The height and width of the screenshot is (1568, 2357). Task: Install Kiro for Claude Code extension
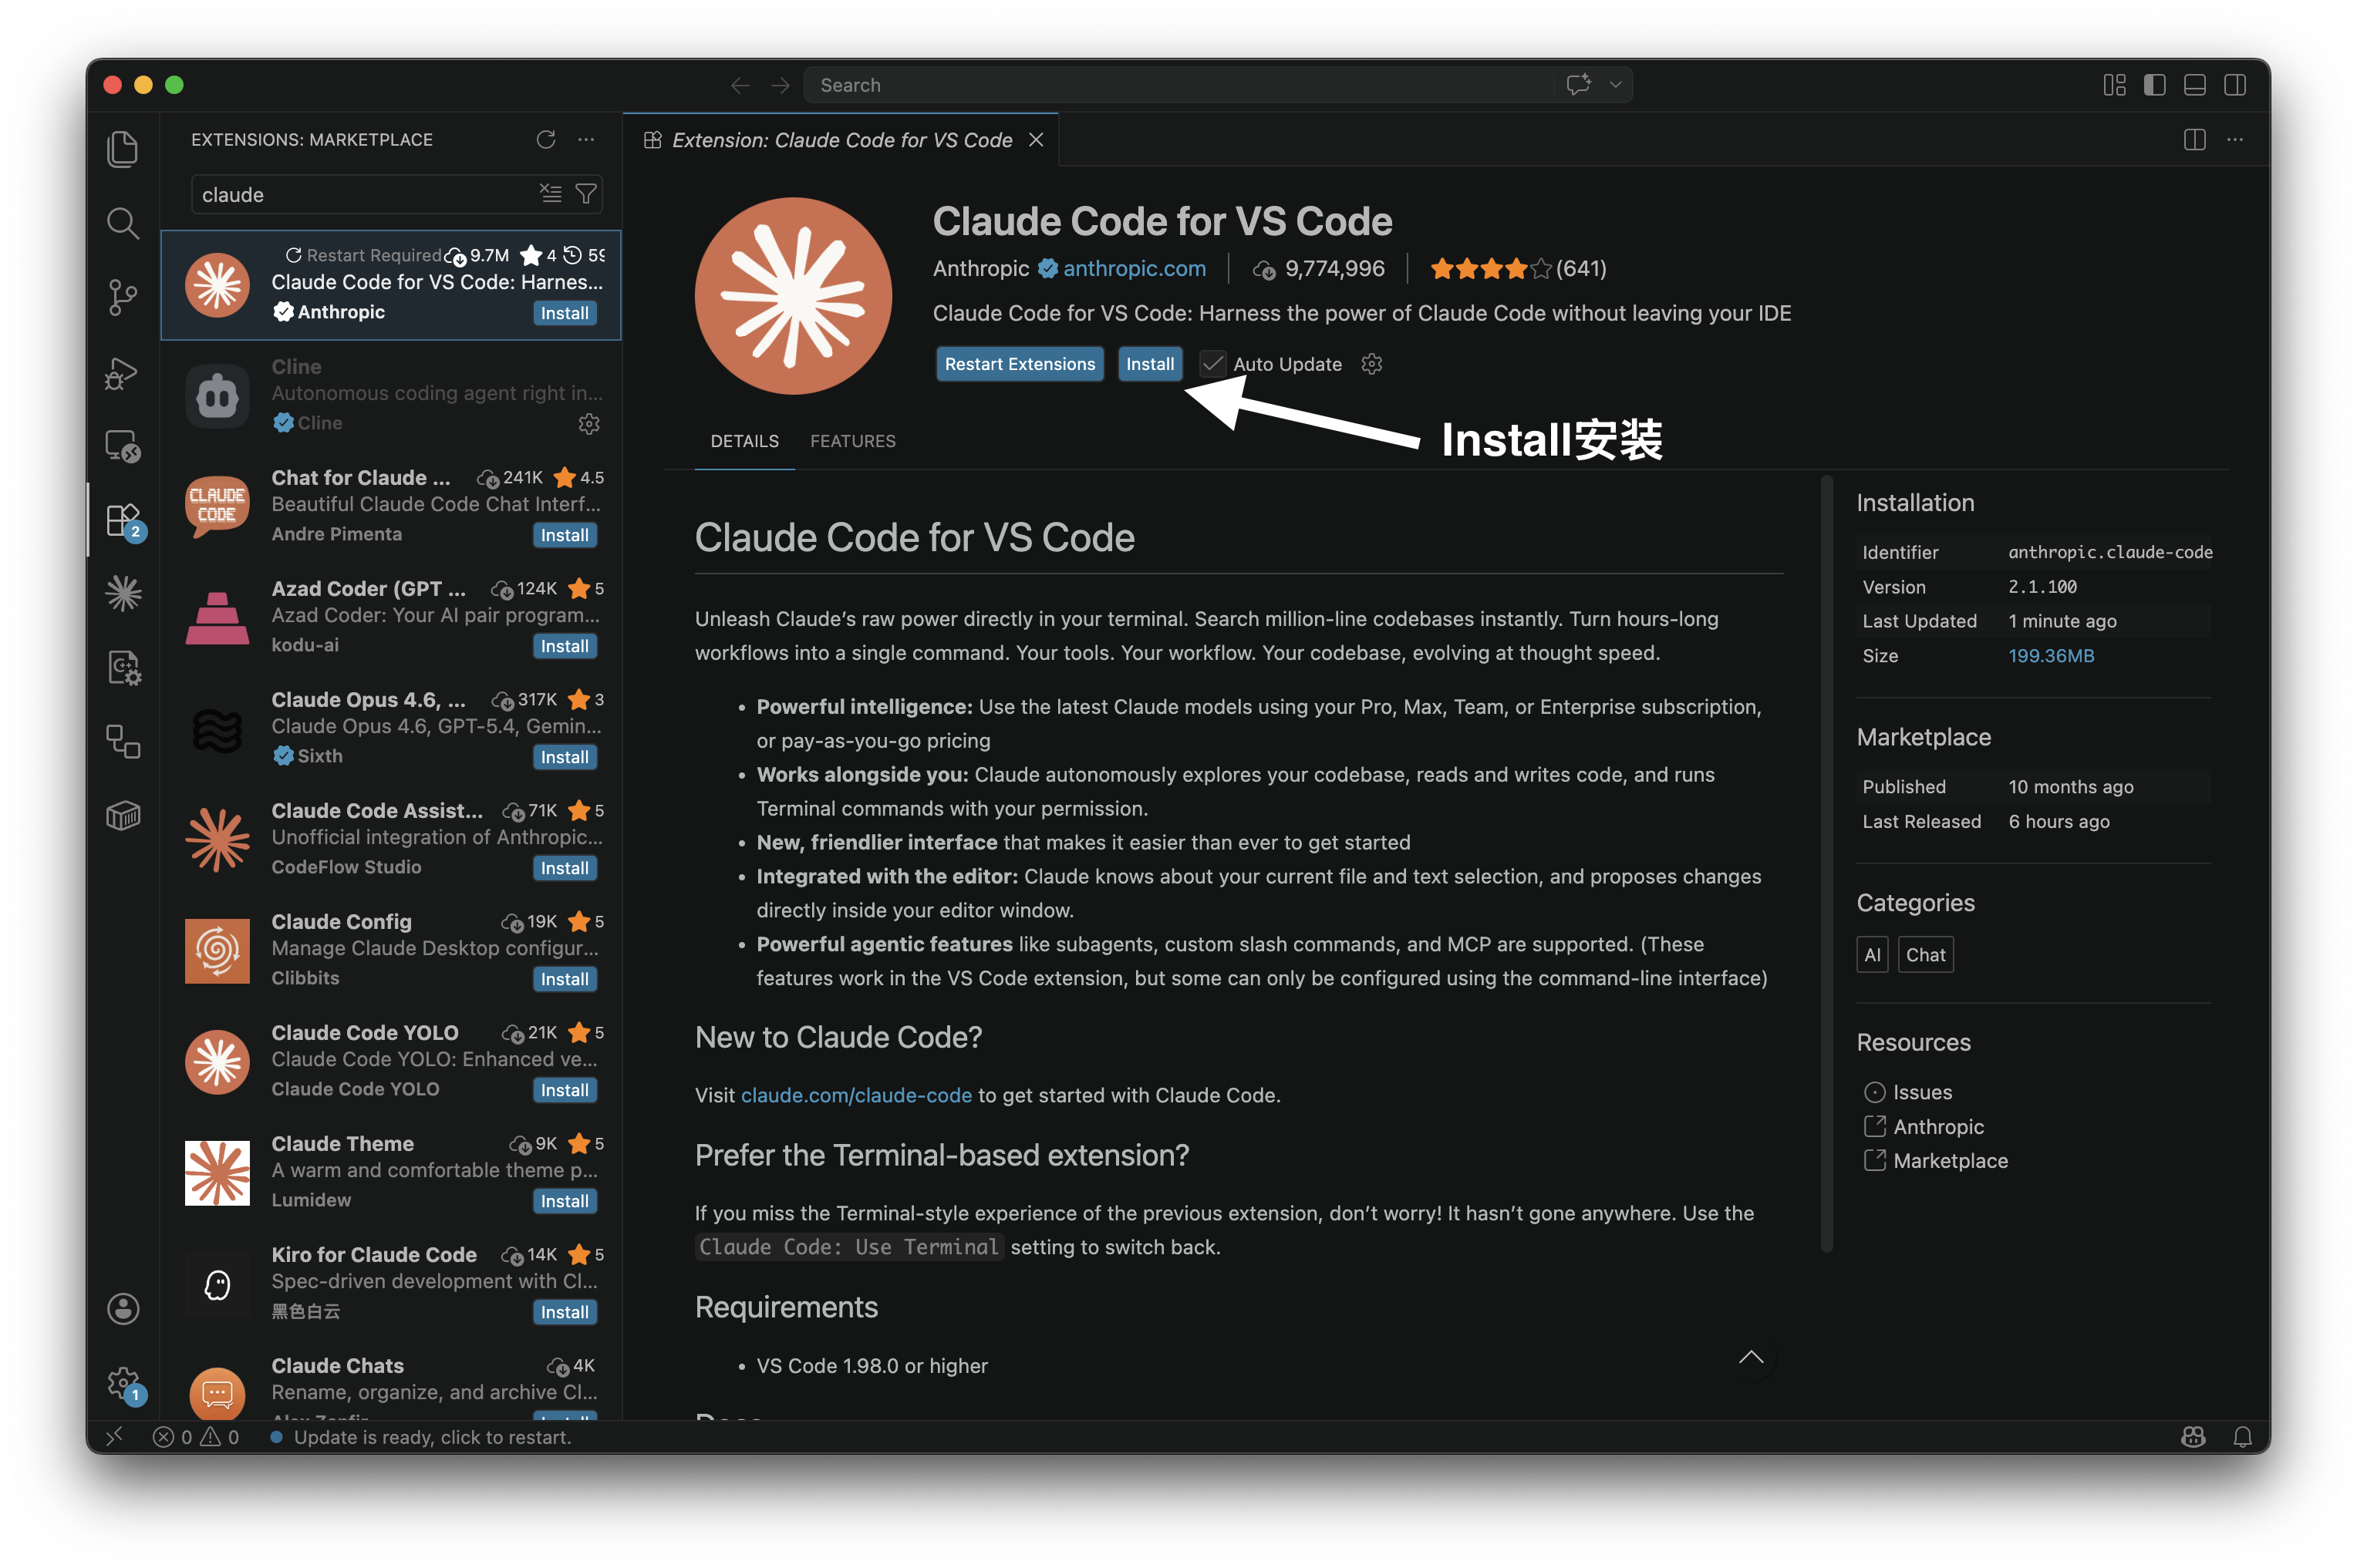coord(565,1312)
